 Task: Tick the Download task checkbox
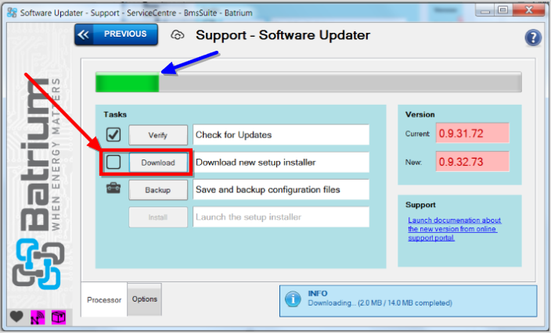pyautogui.click(x=113, y=162)
